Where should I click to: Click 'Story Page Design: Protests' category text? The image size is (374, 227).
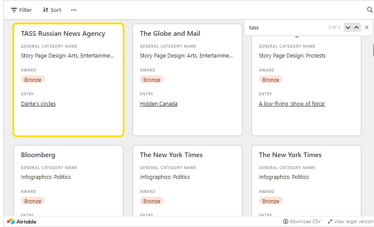[292, 56]
